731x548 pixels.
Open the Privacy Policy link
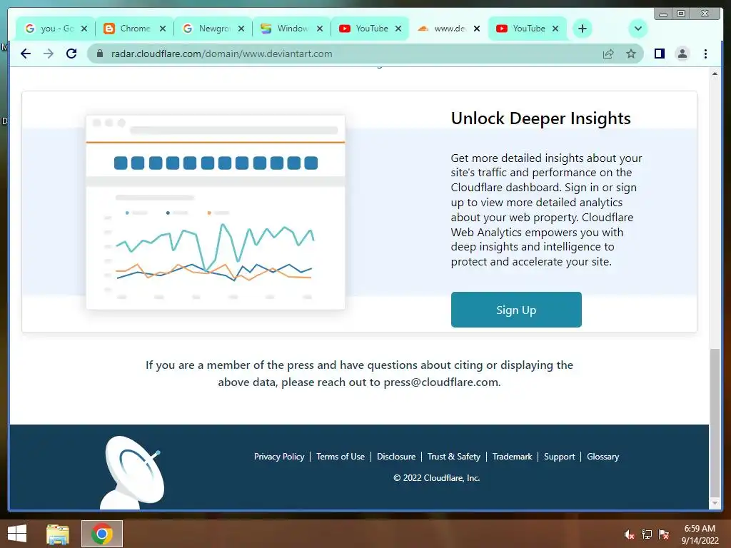point(279,457)
